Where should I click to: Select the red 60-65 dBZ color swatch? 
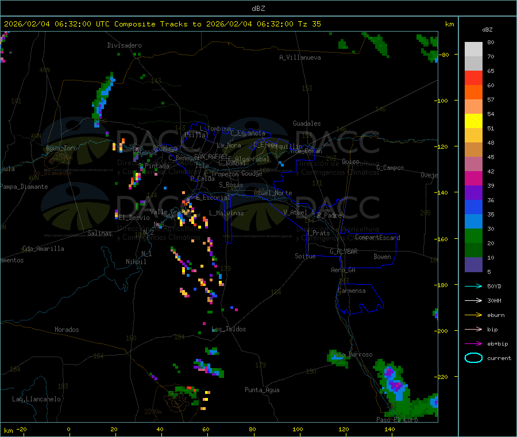pos(473,78)
